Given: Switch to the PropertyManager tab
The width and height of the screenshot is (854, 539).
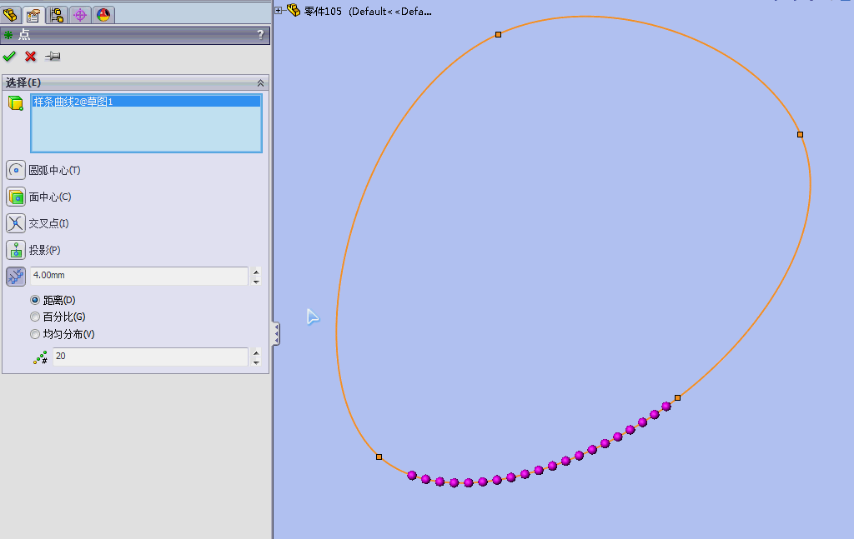Looking at the screenshot, I should click(x=33, y=14).
